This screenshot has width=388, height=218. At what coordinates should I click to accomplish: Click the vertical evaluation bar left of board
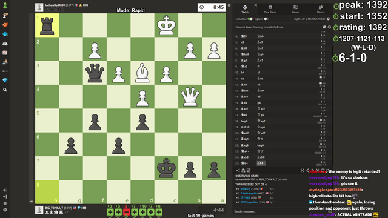(x=31, y=108)
